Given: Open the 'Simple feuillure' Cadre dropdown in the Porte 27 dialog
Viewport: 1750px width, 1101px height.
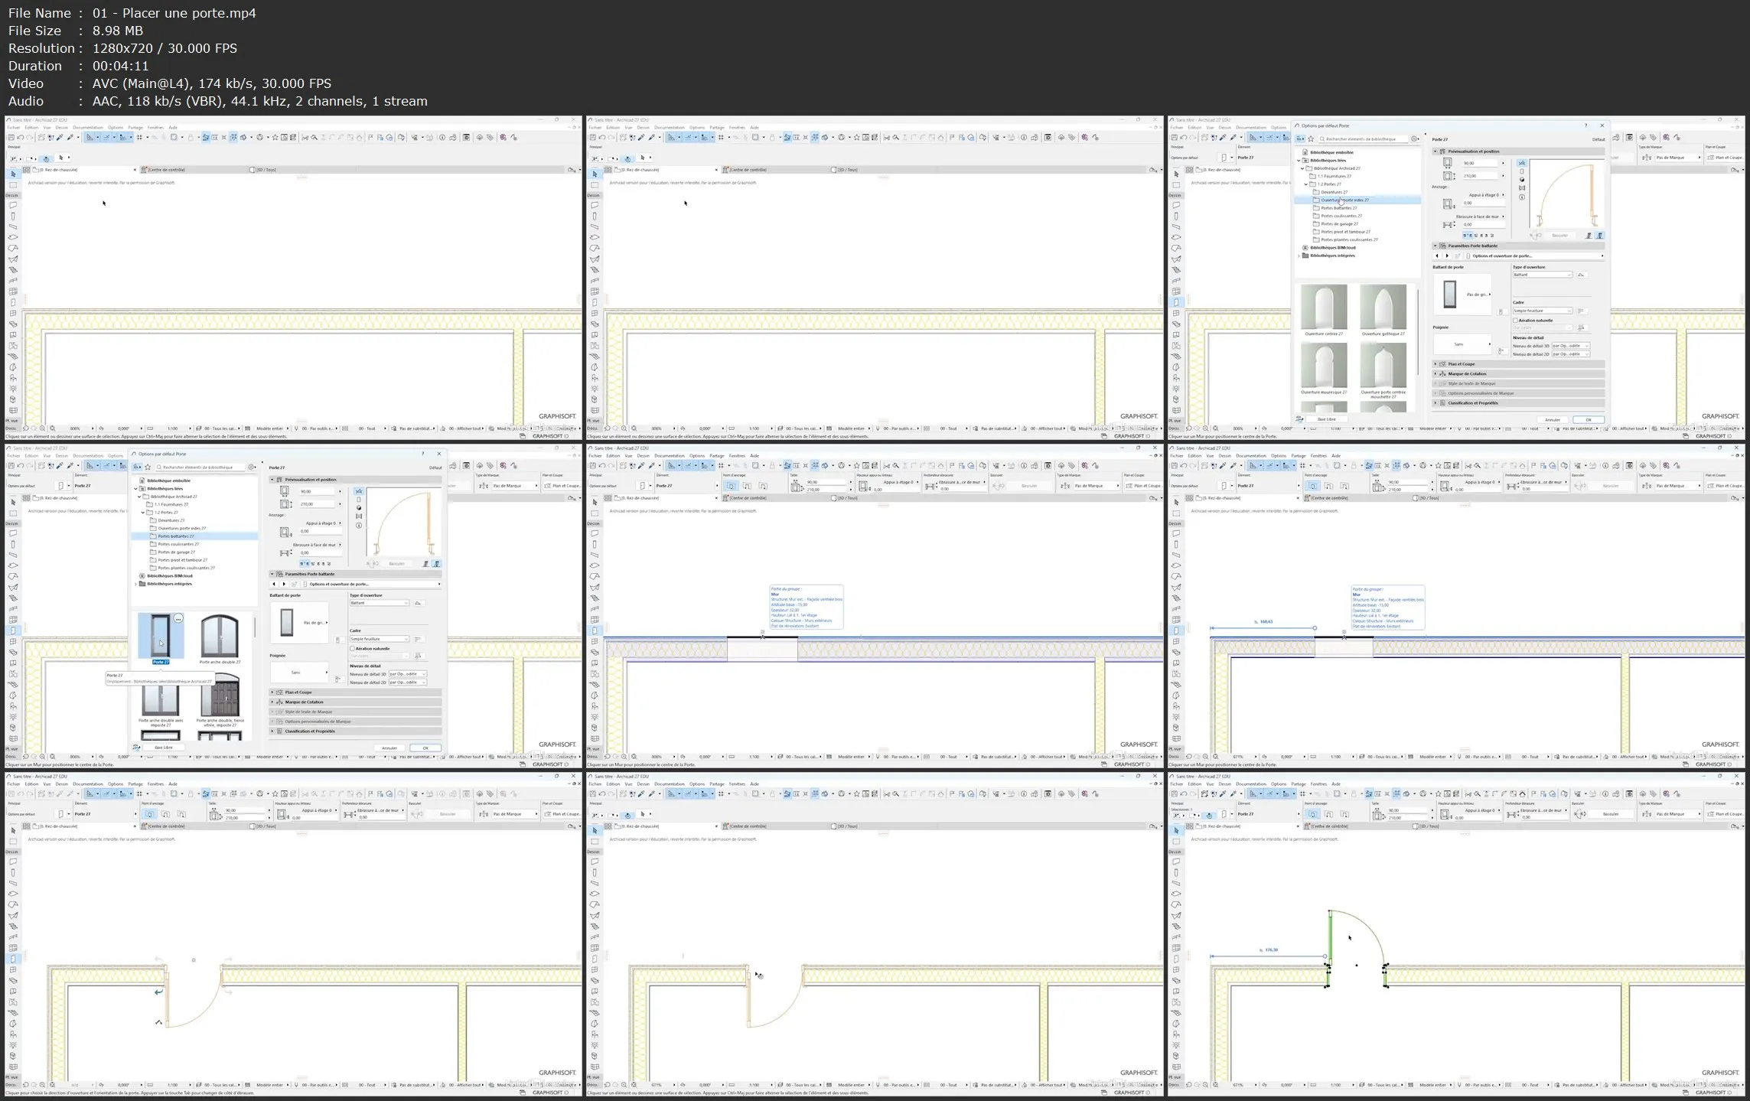Looking at the screenshot, I should coord(380,639).
